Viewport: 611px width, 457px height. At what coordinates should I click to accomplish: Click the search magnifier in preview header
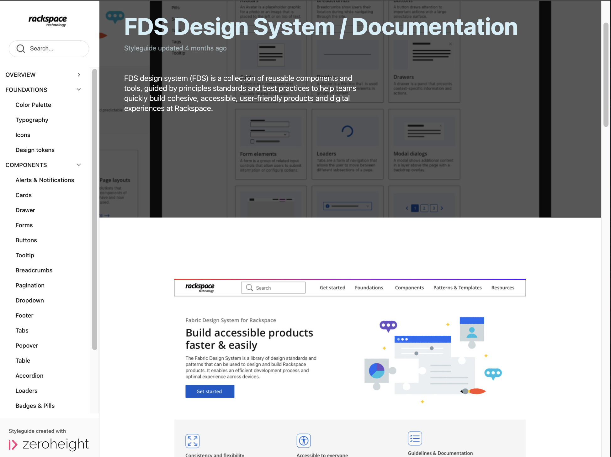pyautogui.click(x=249, y=288)
